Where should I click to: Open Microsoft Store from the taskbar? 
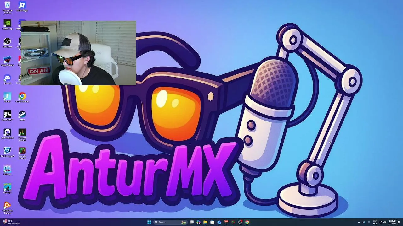coord(212,222)
